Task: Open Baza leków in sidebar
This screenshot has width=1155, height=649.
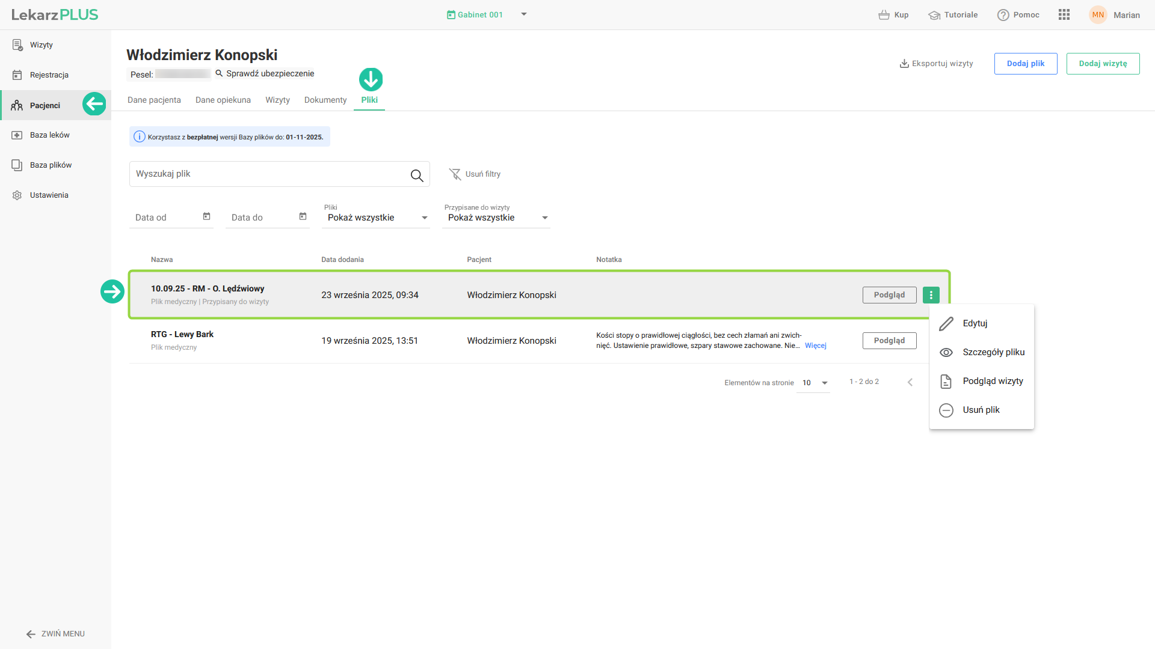Action: pos(50,135)
